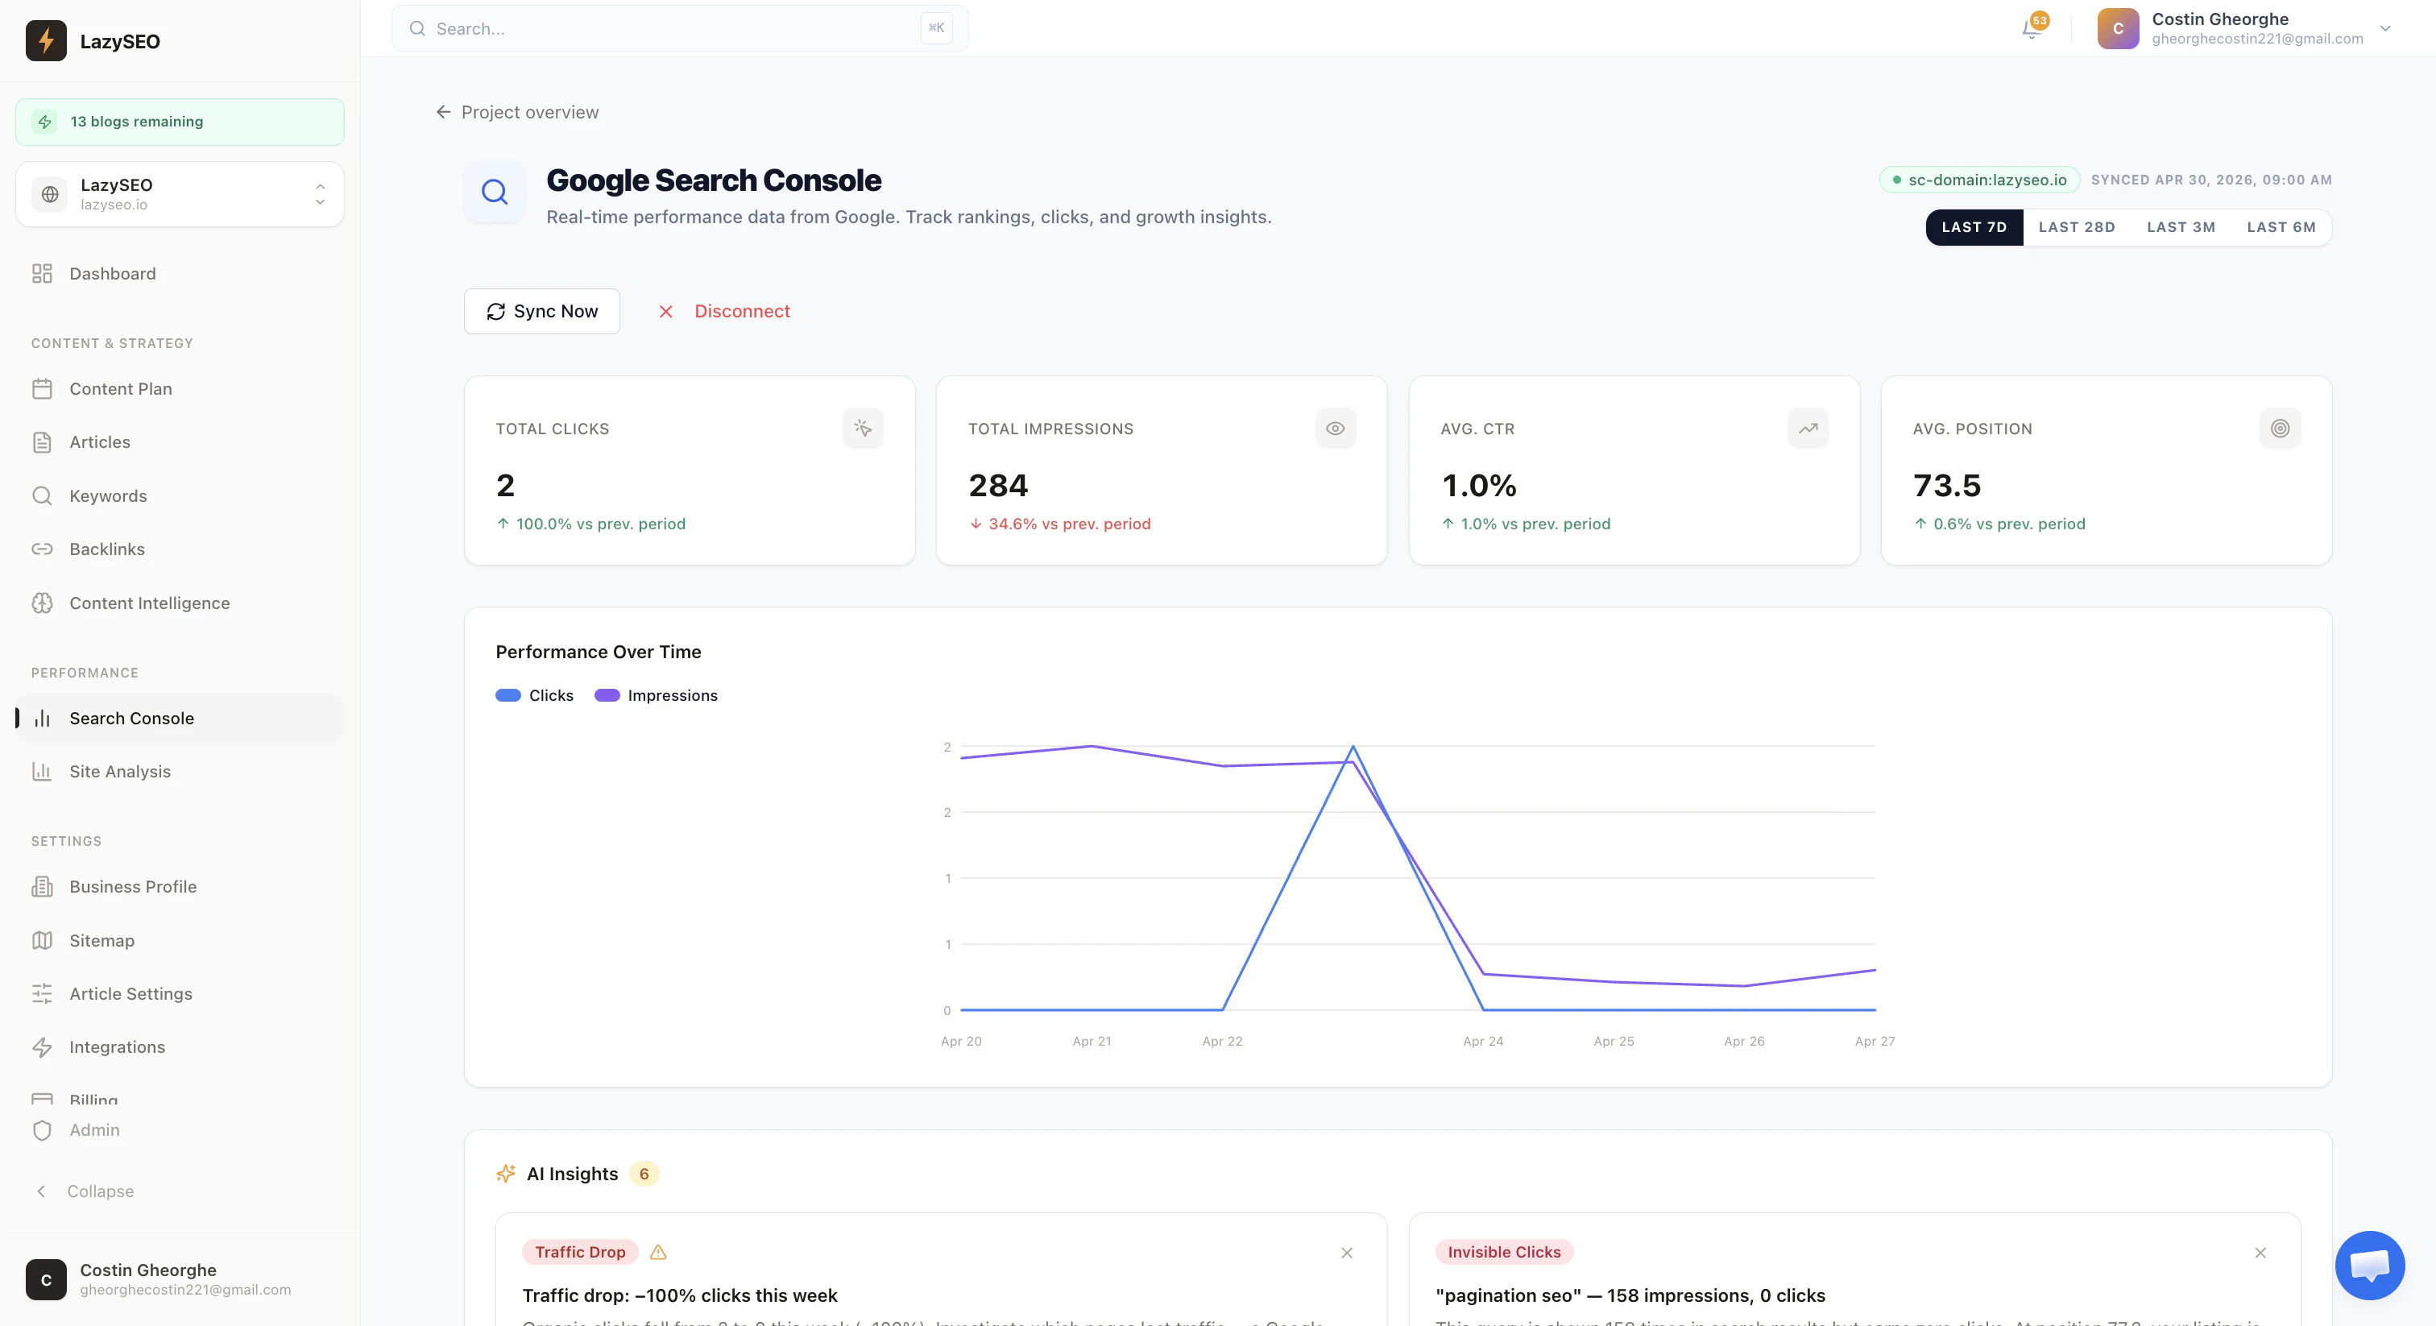The width and height of the screenshot is (2436, 1326).
Task: Click the purple Impressions legend color swatch
Action: pos(607,695)
